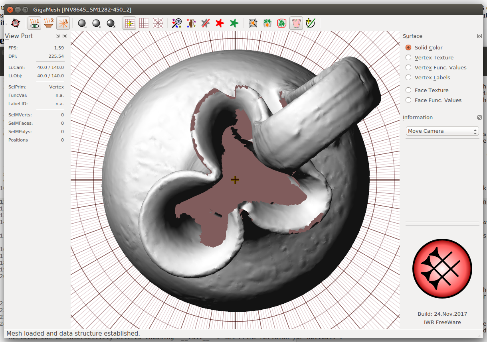Click the Positions label
This screenshot has width=487, height=342.
[18, 140]
